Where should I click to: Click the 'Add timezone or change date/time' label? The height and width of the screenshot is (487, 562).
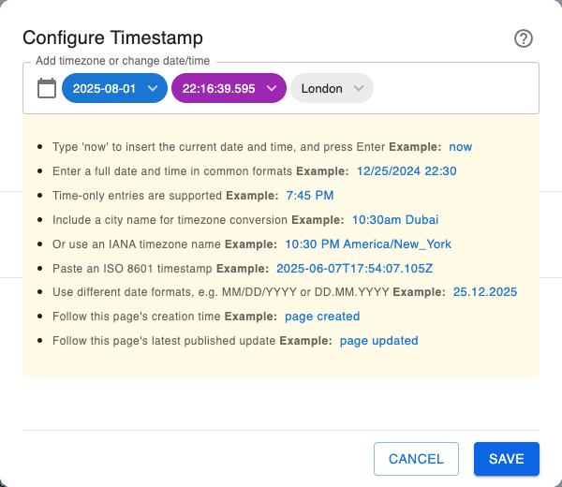[123, 61]
